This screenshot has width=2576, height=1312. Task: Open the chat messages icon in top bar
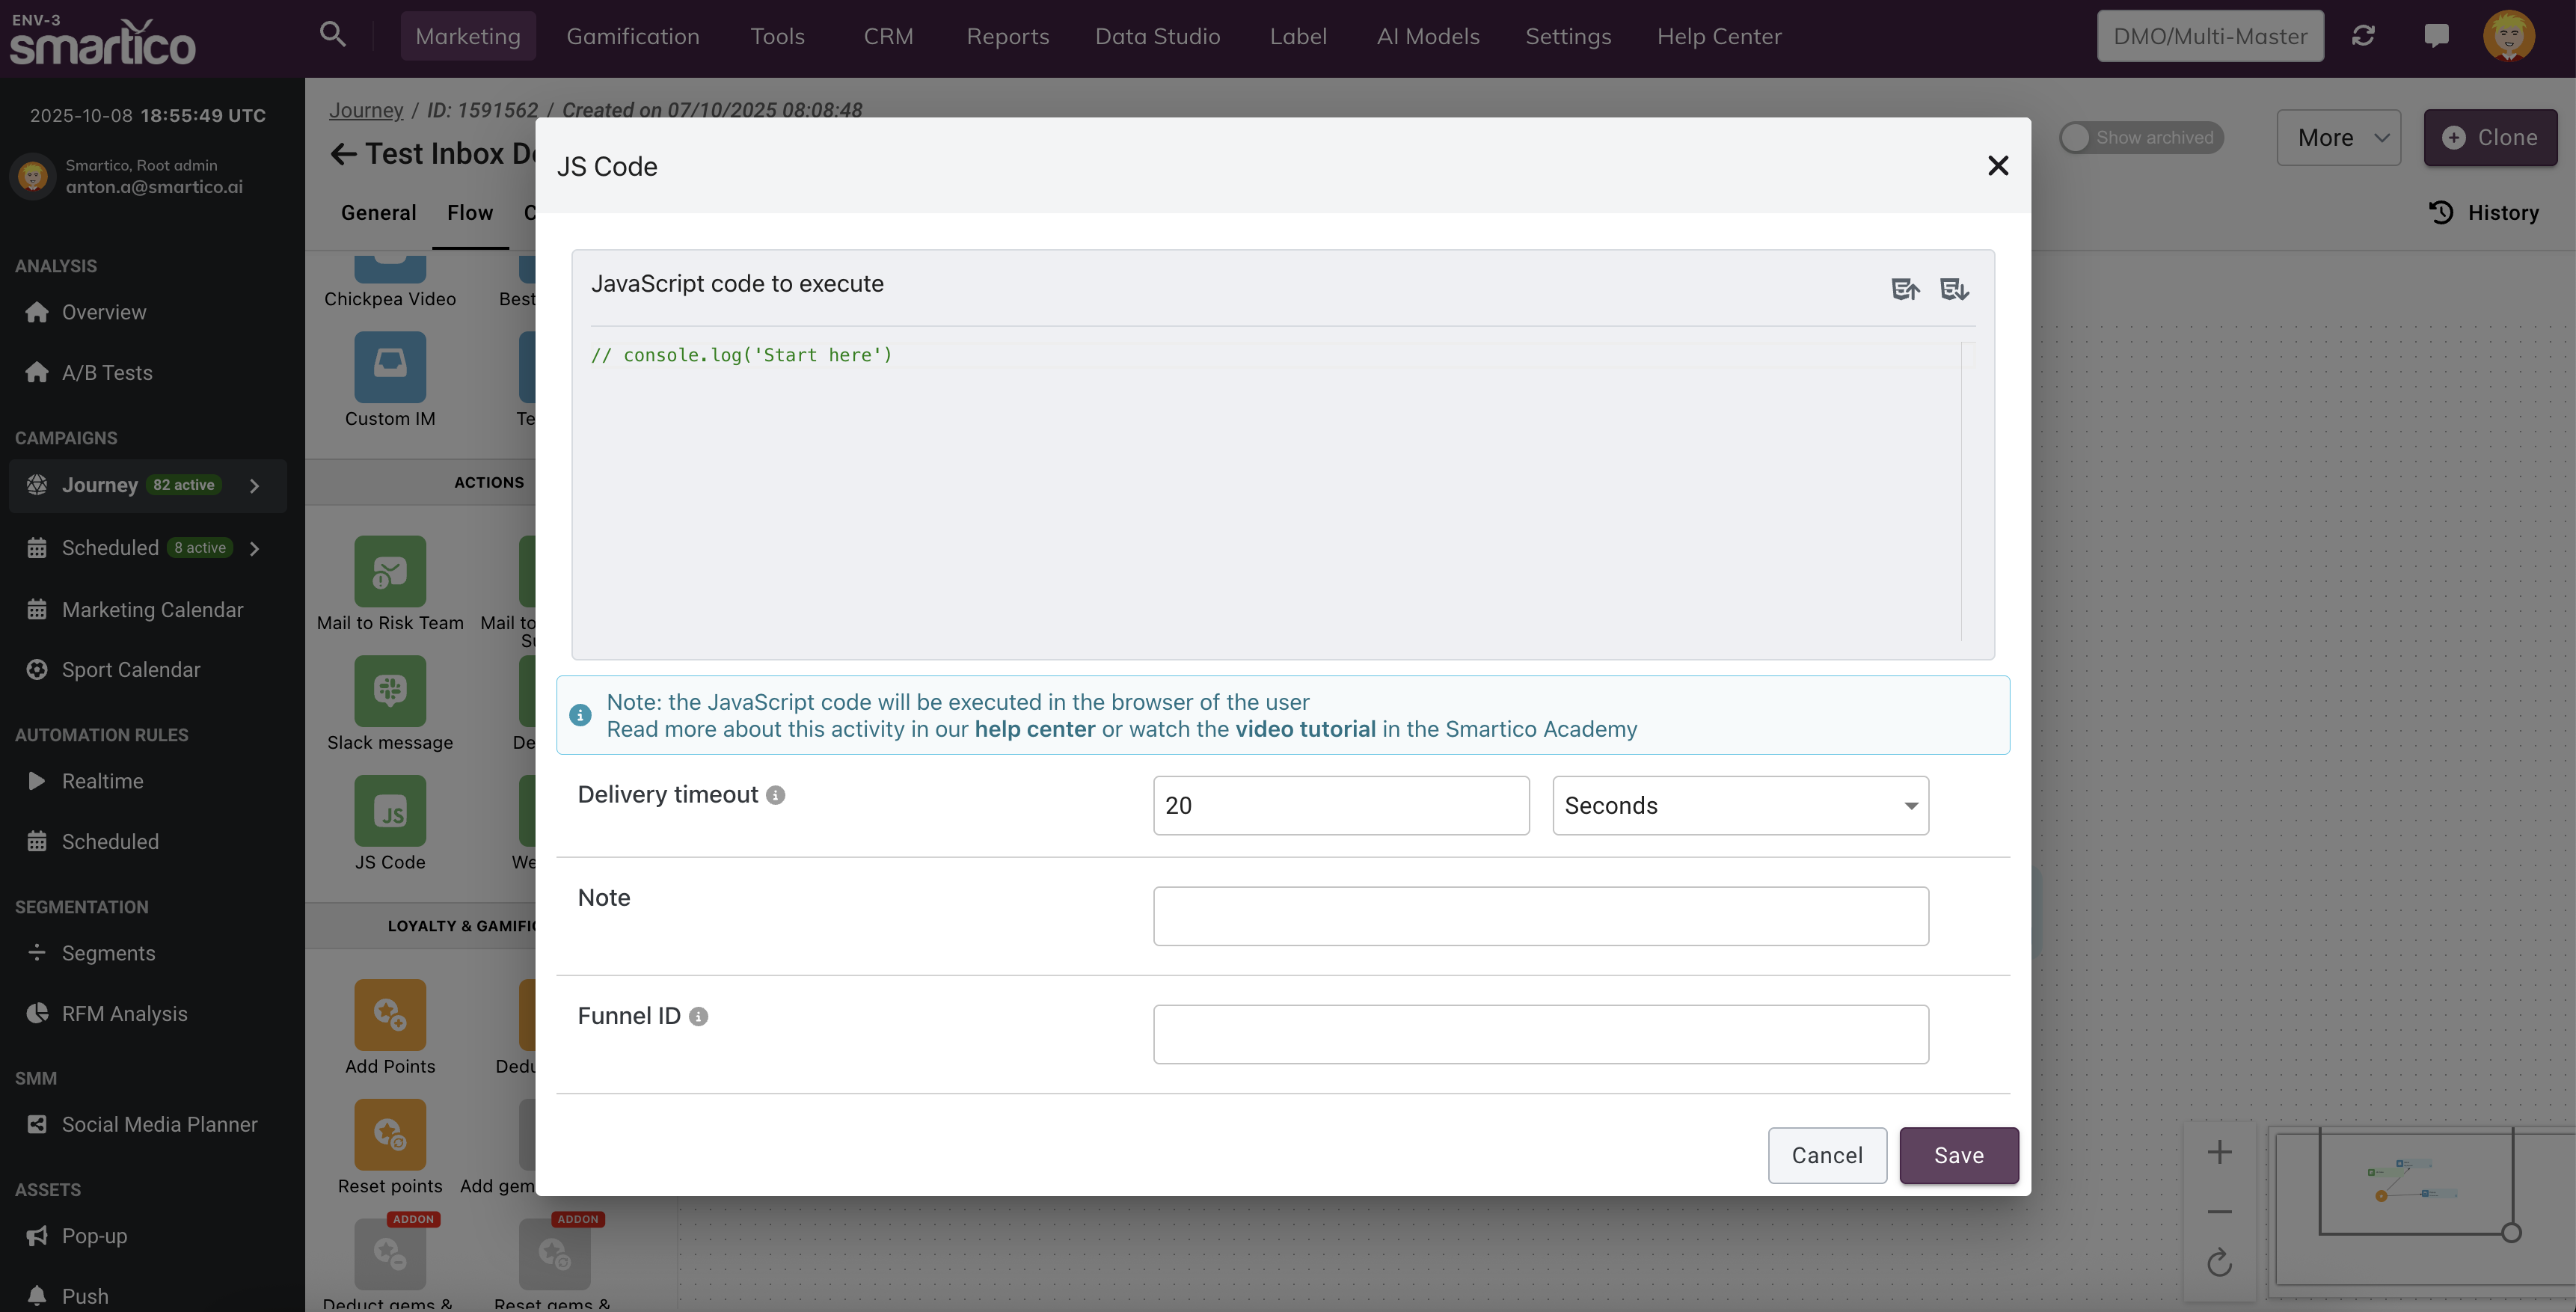point(2436,36)
